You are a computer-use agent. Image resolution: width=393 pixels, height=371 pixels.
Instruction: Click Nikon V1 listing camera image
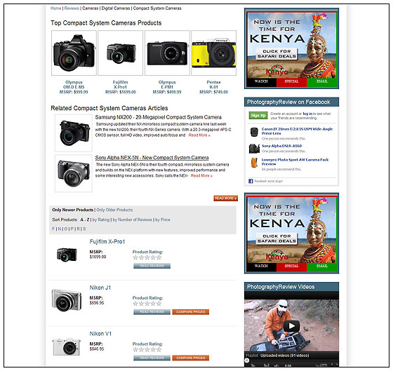[x=67, y=346]
